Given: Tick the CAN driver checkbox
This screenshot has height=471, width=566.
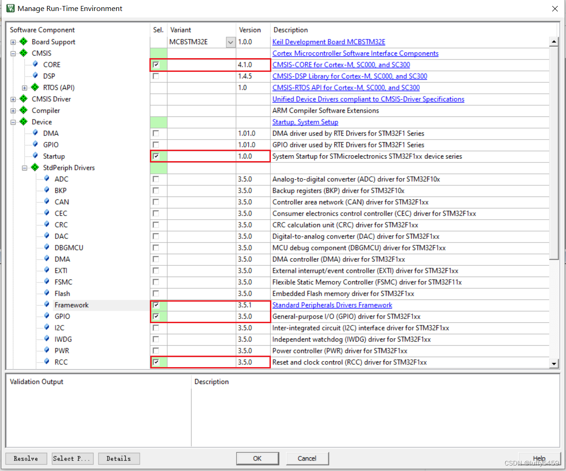Looking at the screenshot, I should pos(156,202).
